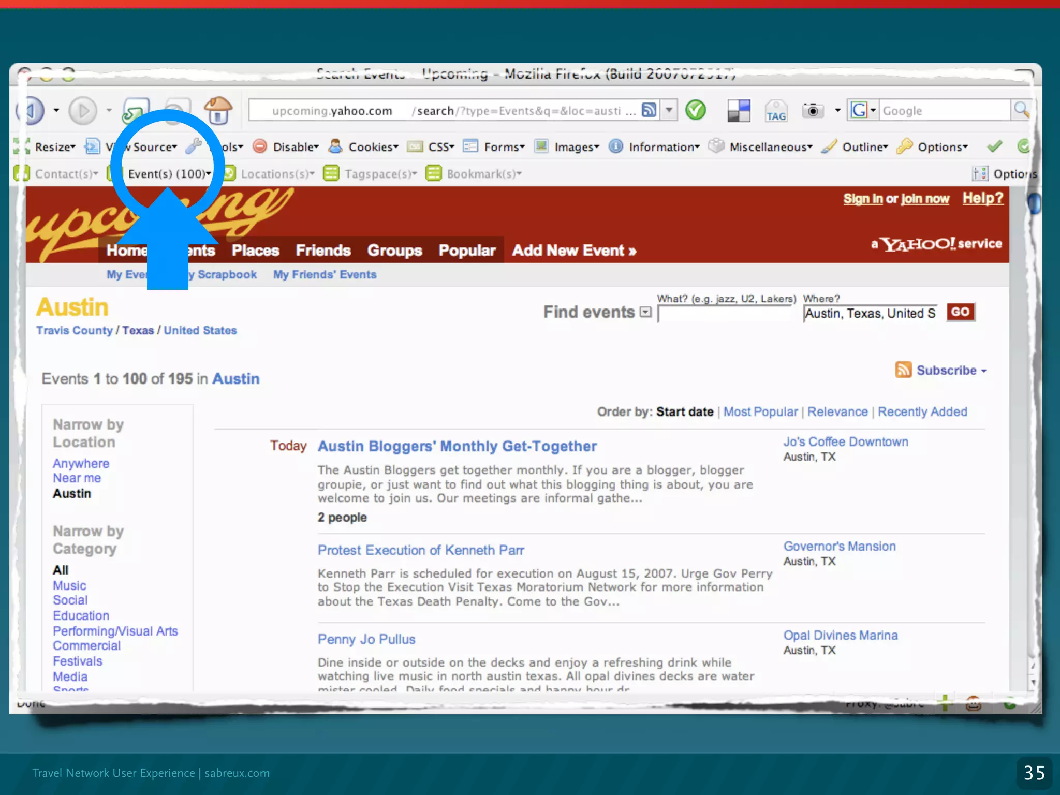Open the developer toolbar Options menu with key icon
Image resolution: width=1060 pixels, height=795 pixels.
(x=933, y=147)
